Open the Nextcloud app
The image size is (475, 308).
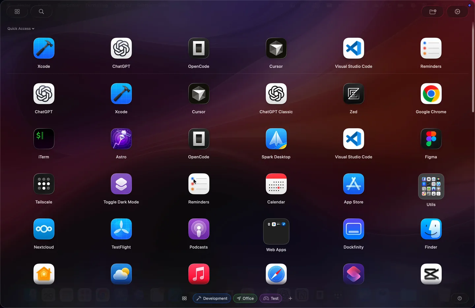coord(44,229)
